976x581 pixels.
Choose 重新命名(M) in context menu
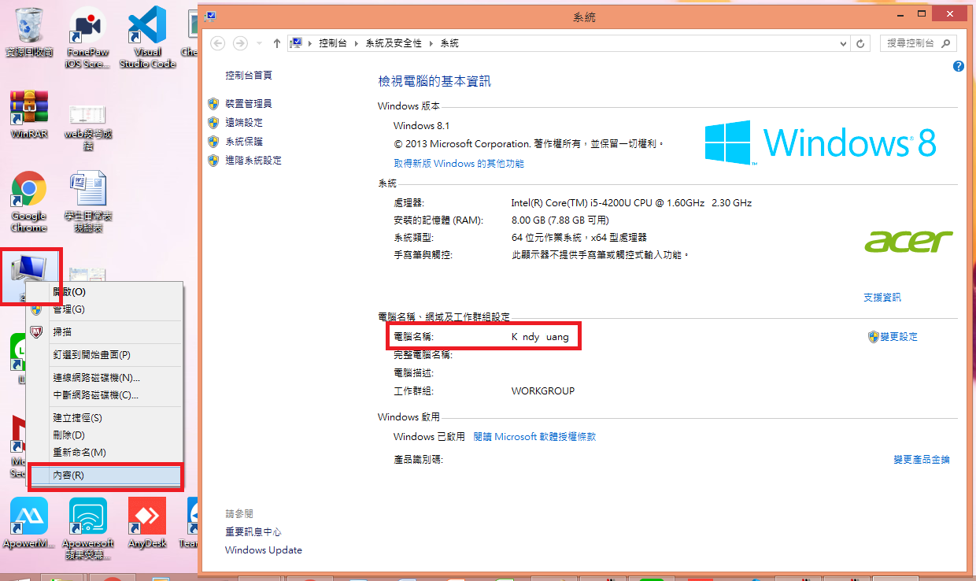pyautogui.click(x=105, y=453)
